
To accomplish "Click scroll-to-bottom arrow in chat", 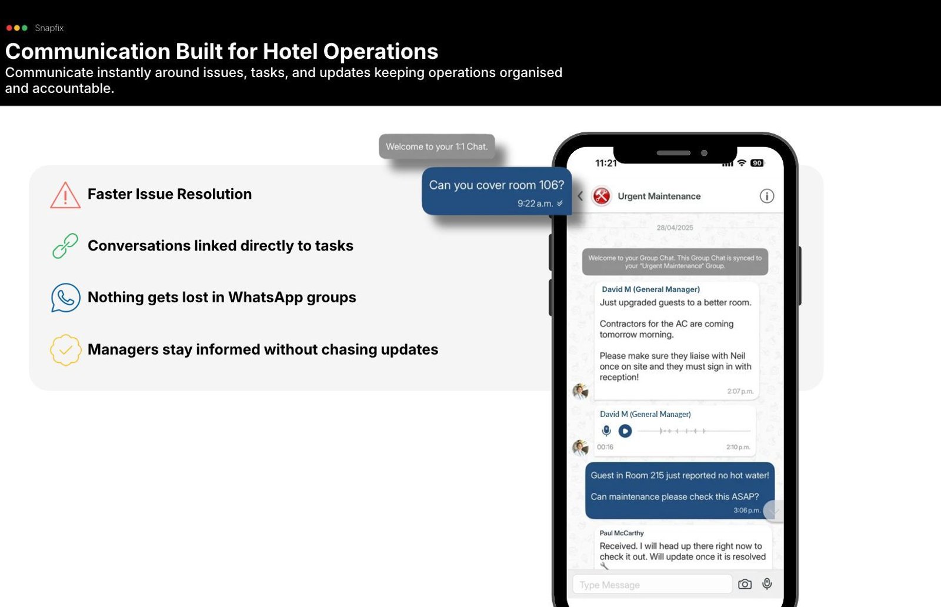I will click(773, 511).
